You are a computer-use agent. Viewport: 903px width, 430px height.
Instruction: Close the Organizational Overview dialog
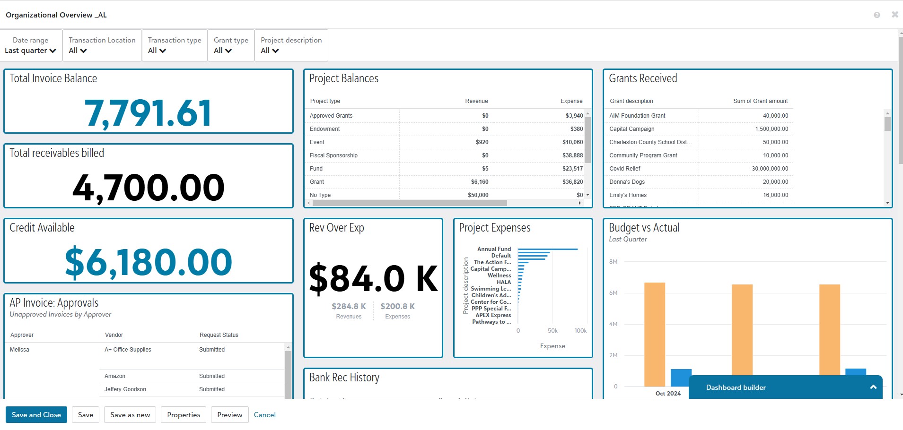[x=894, y=15]
